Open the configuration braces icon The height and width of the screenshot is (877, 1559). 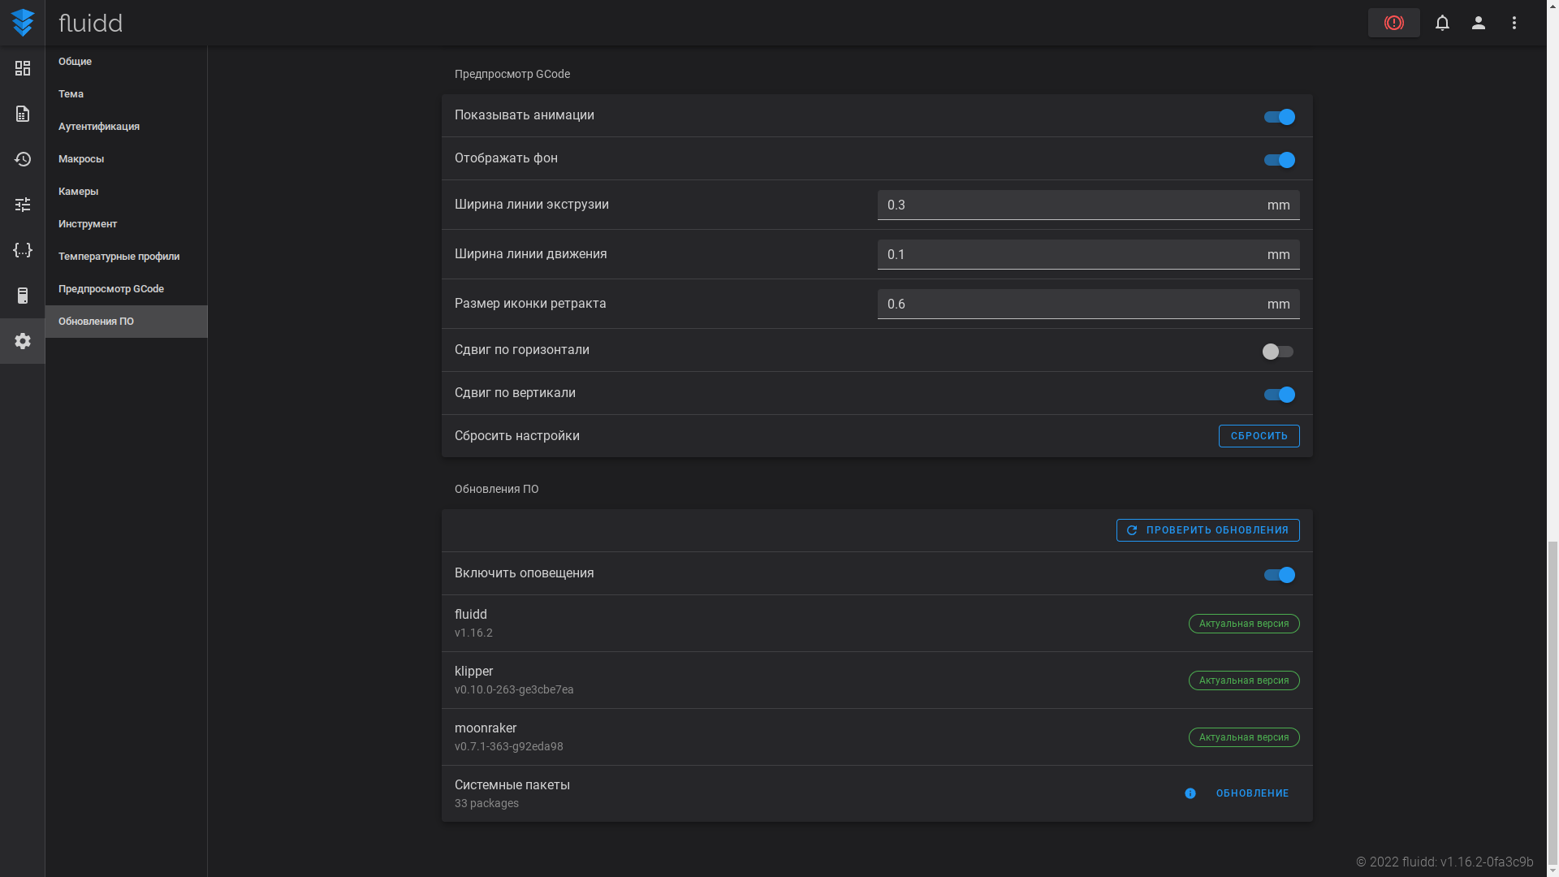point(23,250)
